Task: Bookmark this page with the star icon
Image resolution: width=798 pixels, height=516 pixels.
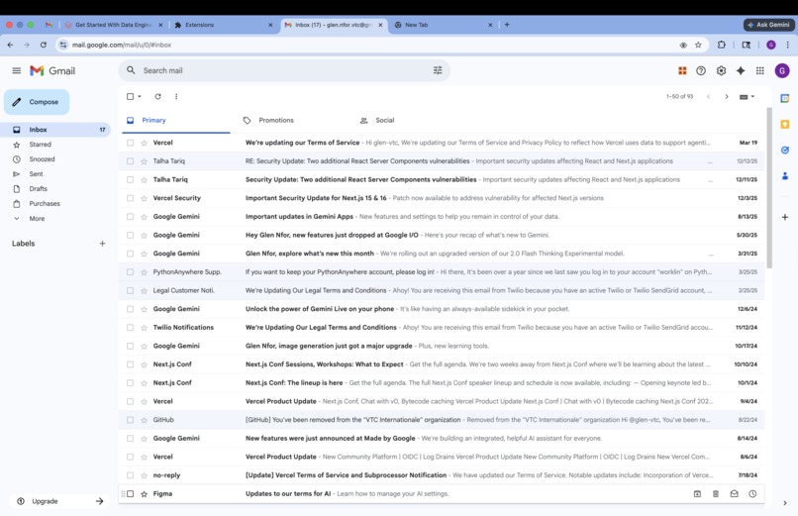Action: 698,45
